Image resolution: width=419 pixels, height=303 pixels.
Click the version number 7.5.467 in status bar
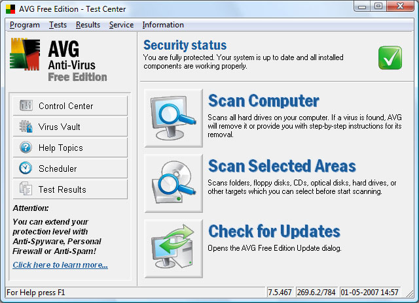point(280,292)
